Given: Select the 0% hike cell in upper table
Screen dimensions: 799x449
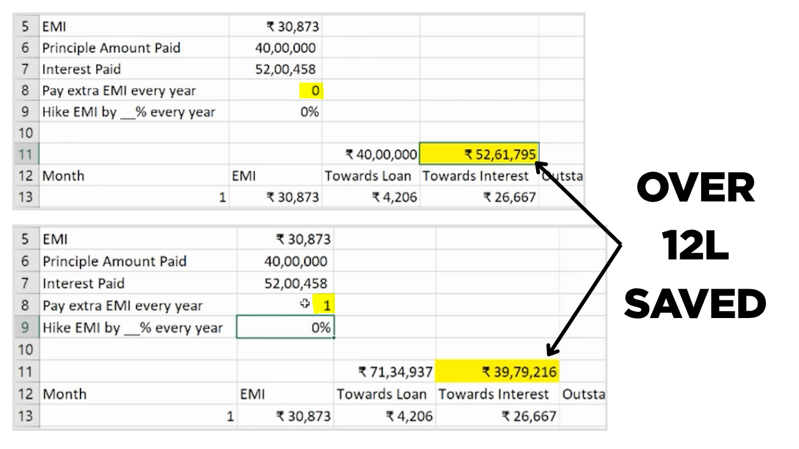Looking at the screenshot, I should tap(275, 112).
